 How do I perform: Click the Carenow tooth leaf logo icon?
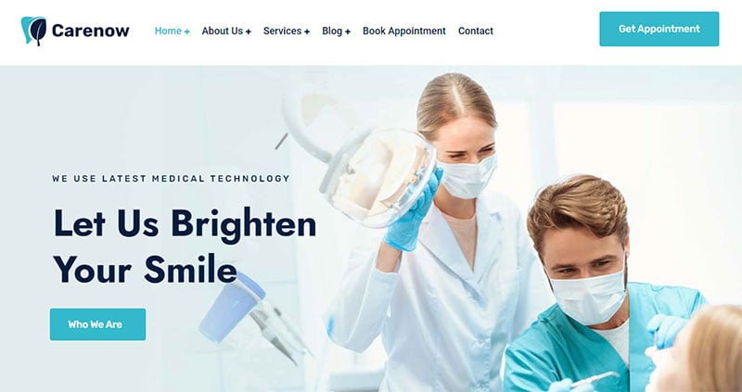coord(33,32)
